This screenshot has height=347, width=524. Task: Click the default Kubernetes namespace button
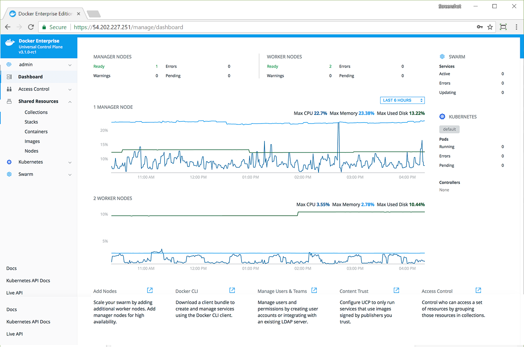pyautogui.click(x=449, y=129)
